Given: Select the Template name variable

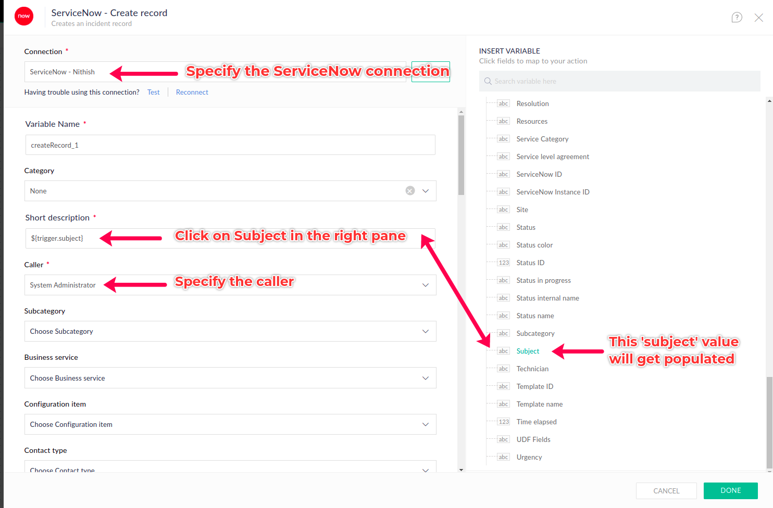Looking at the screenshot, I should click(x=539, y=404).
